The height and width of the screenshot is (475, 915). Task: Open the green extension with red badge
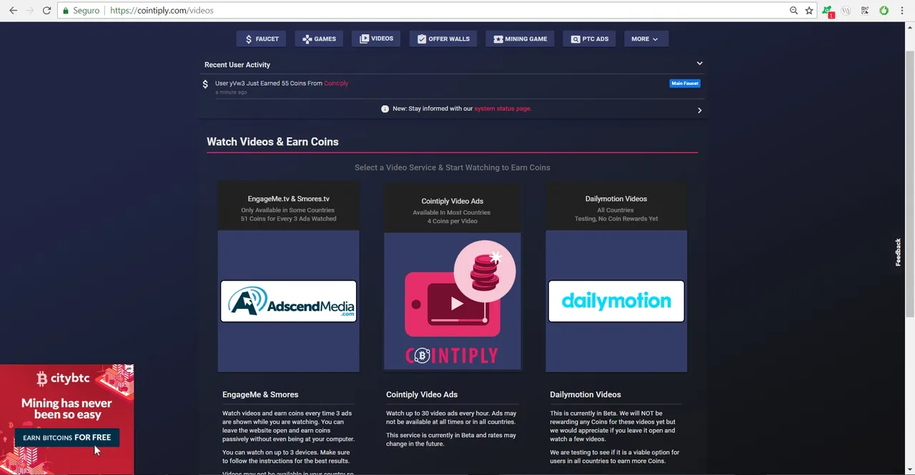828,11
